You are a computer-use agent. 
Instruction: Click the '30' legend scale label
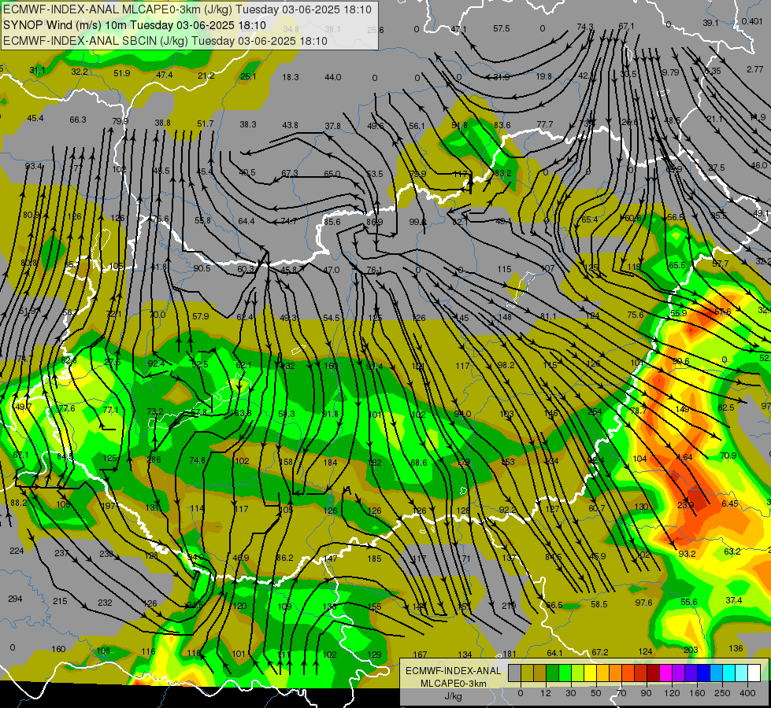click(571, 693)
